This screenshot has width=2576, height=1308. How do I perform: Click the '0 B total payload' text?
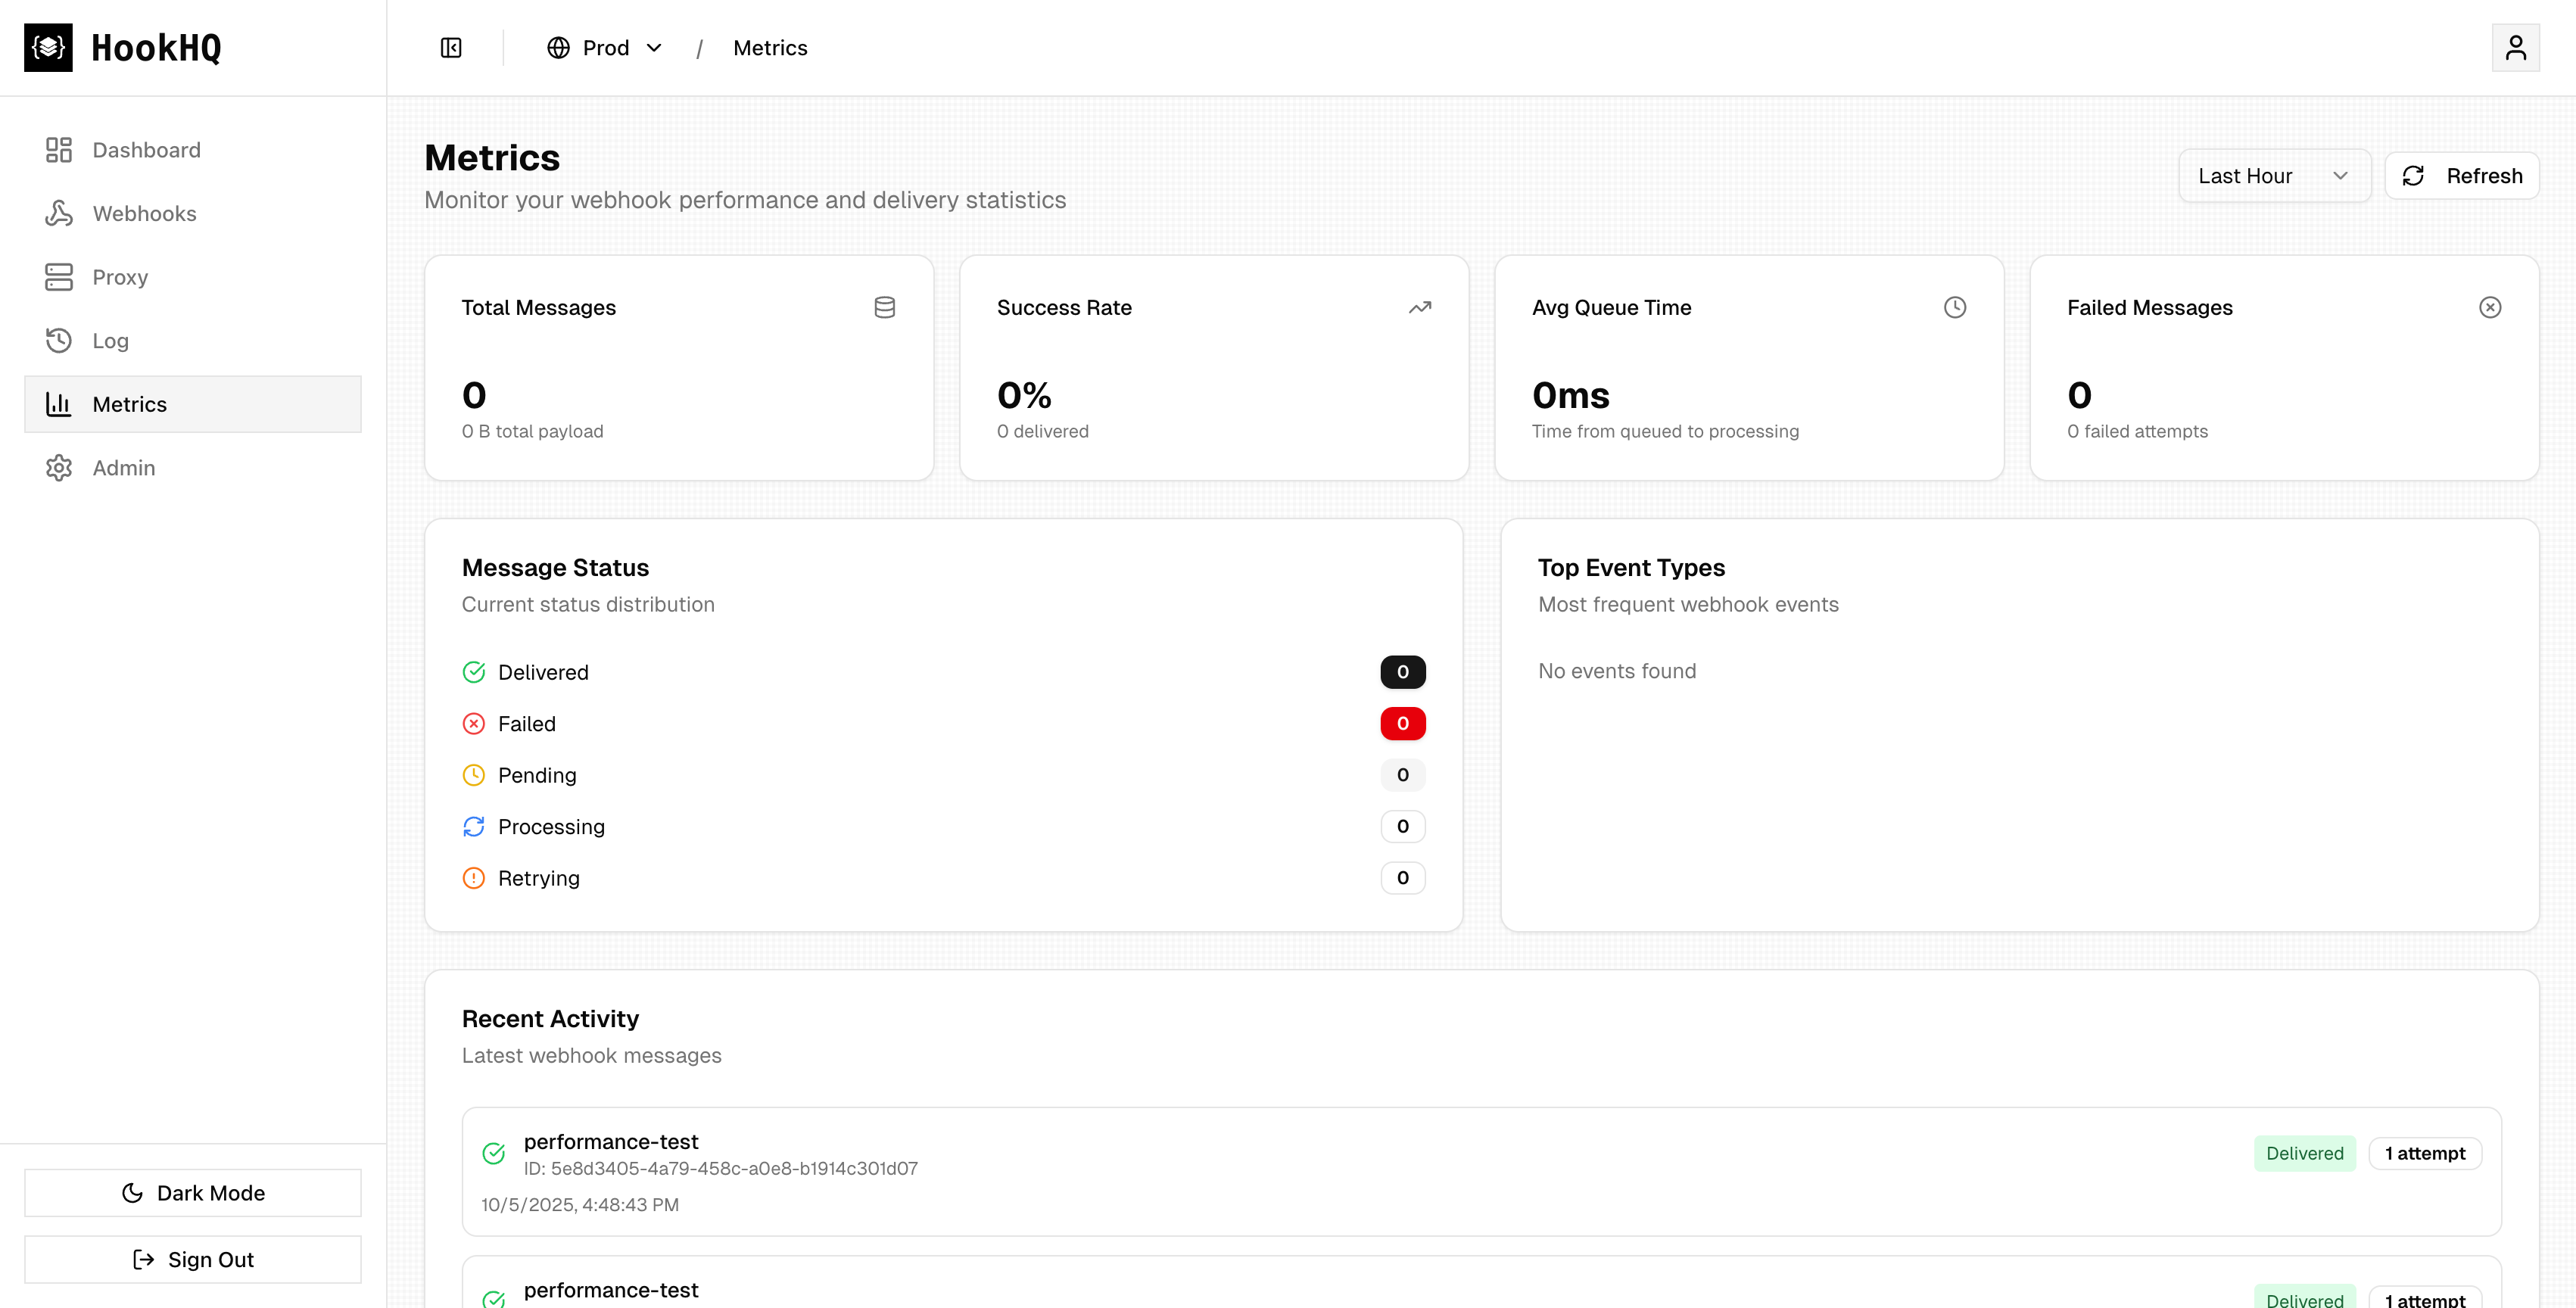coord(532,431)
